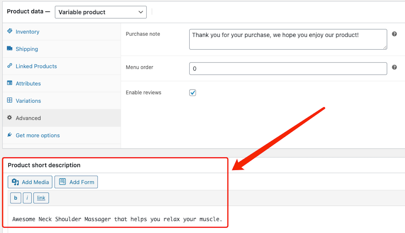Click the Linked Products chain icon

coord(9,66)
